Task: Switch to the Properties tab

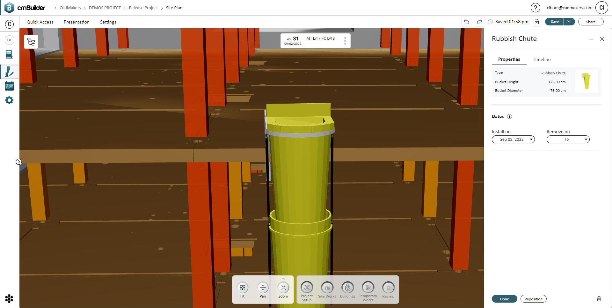Action: tap(509, 59)
